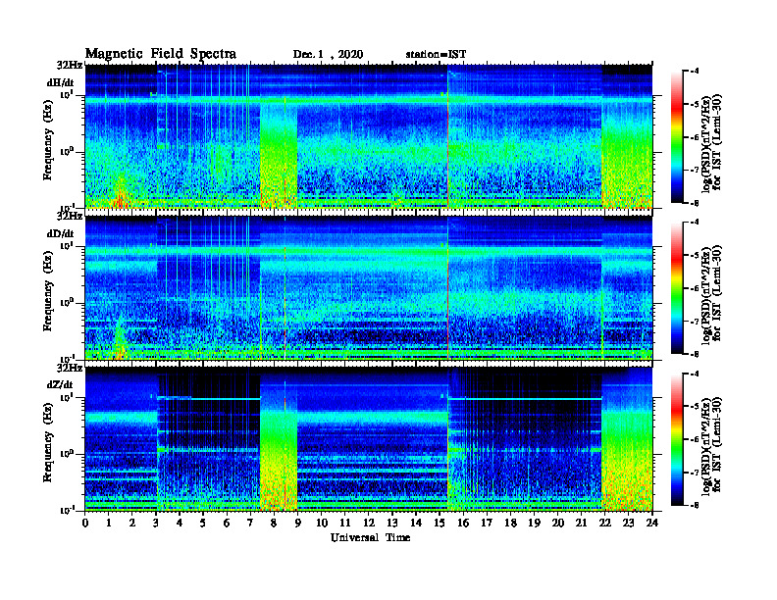This screenshot has height=600, width=777.
Task: Click hour tick label "21" on time axis
Action: pyautogui.click(x=581, y=523)
